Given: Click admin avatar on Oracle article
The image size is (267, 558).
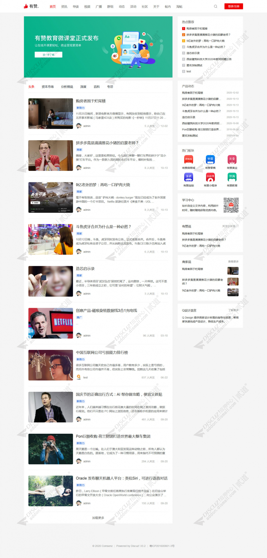Looking at the screenshot, I should [x=79, y=503].
